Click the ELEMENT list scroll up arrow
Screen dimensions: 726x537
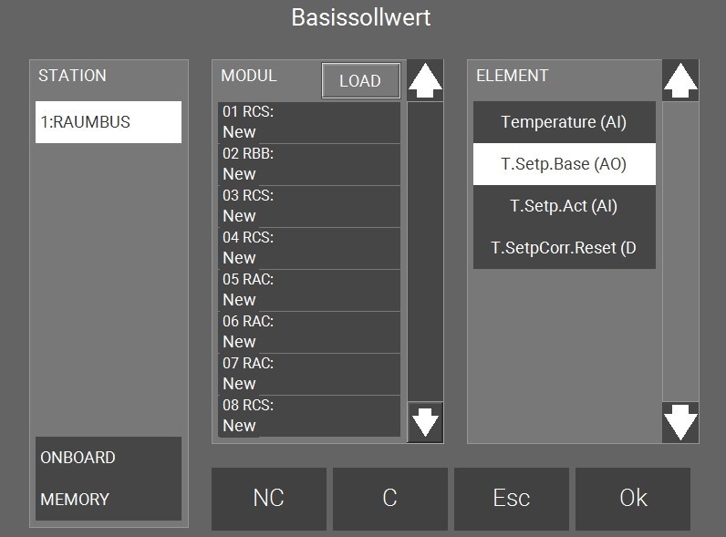680,80
